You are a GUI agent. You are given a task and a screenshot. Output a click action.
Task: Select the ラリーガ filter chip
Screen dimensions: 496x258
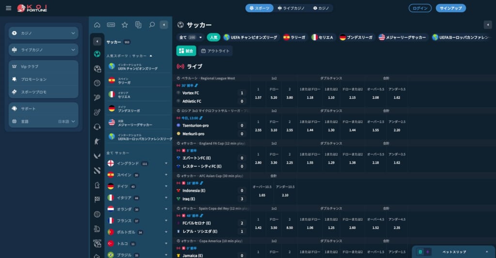[x=294, y=37]
